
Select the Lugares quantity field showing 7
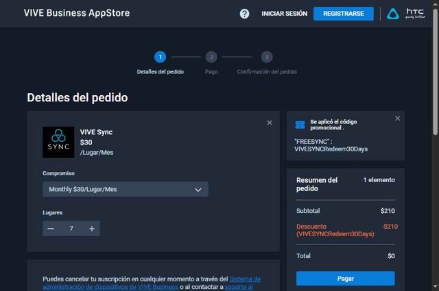71,229
